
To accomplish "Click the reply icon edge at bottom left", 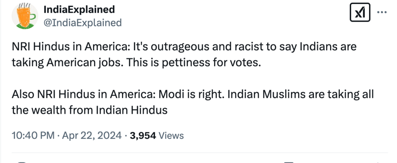I will click(22, 162).
